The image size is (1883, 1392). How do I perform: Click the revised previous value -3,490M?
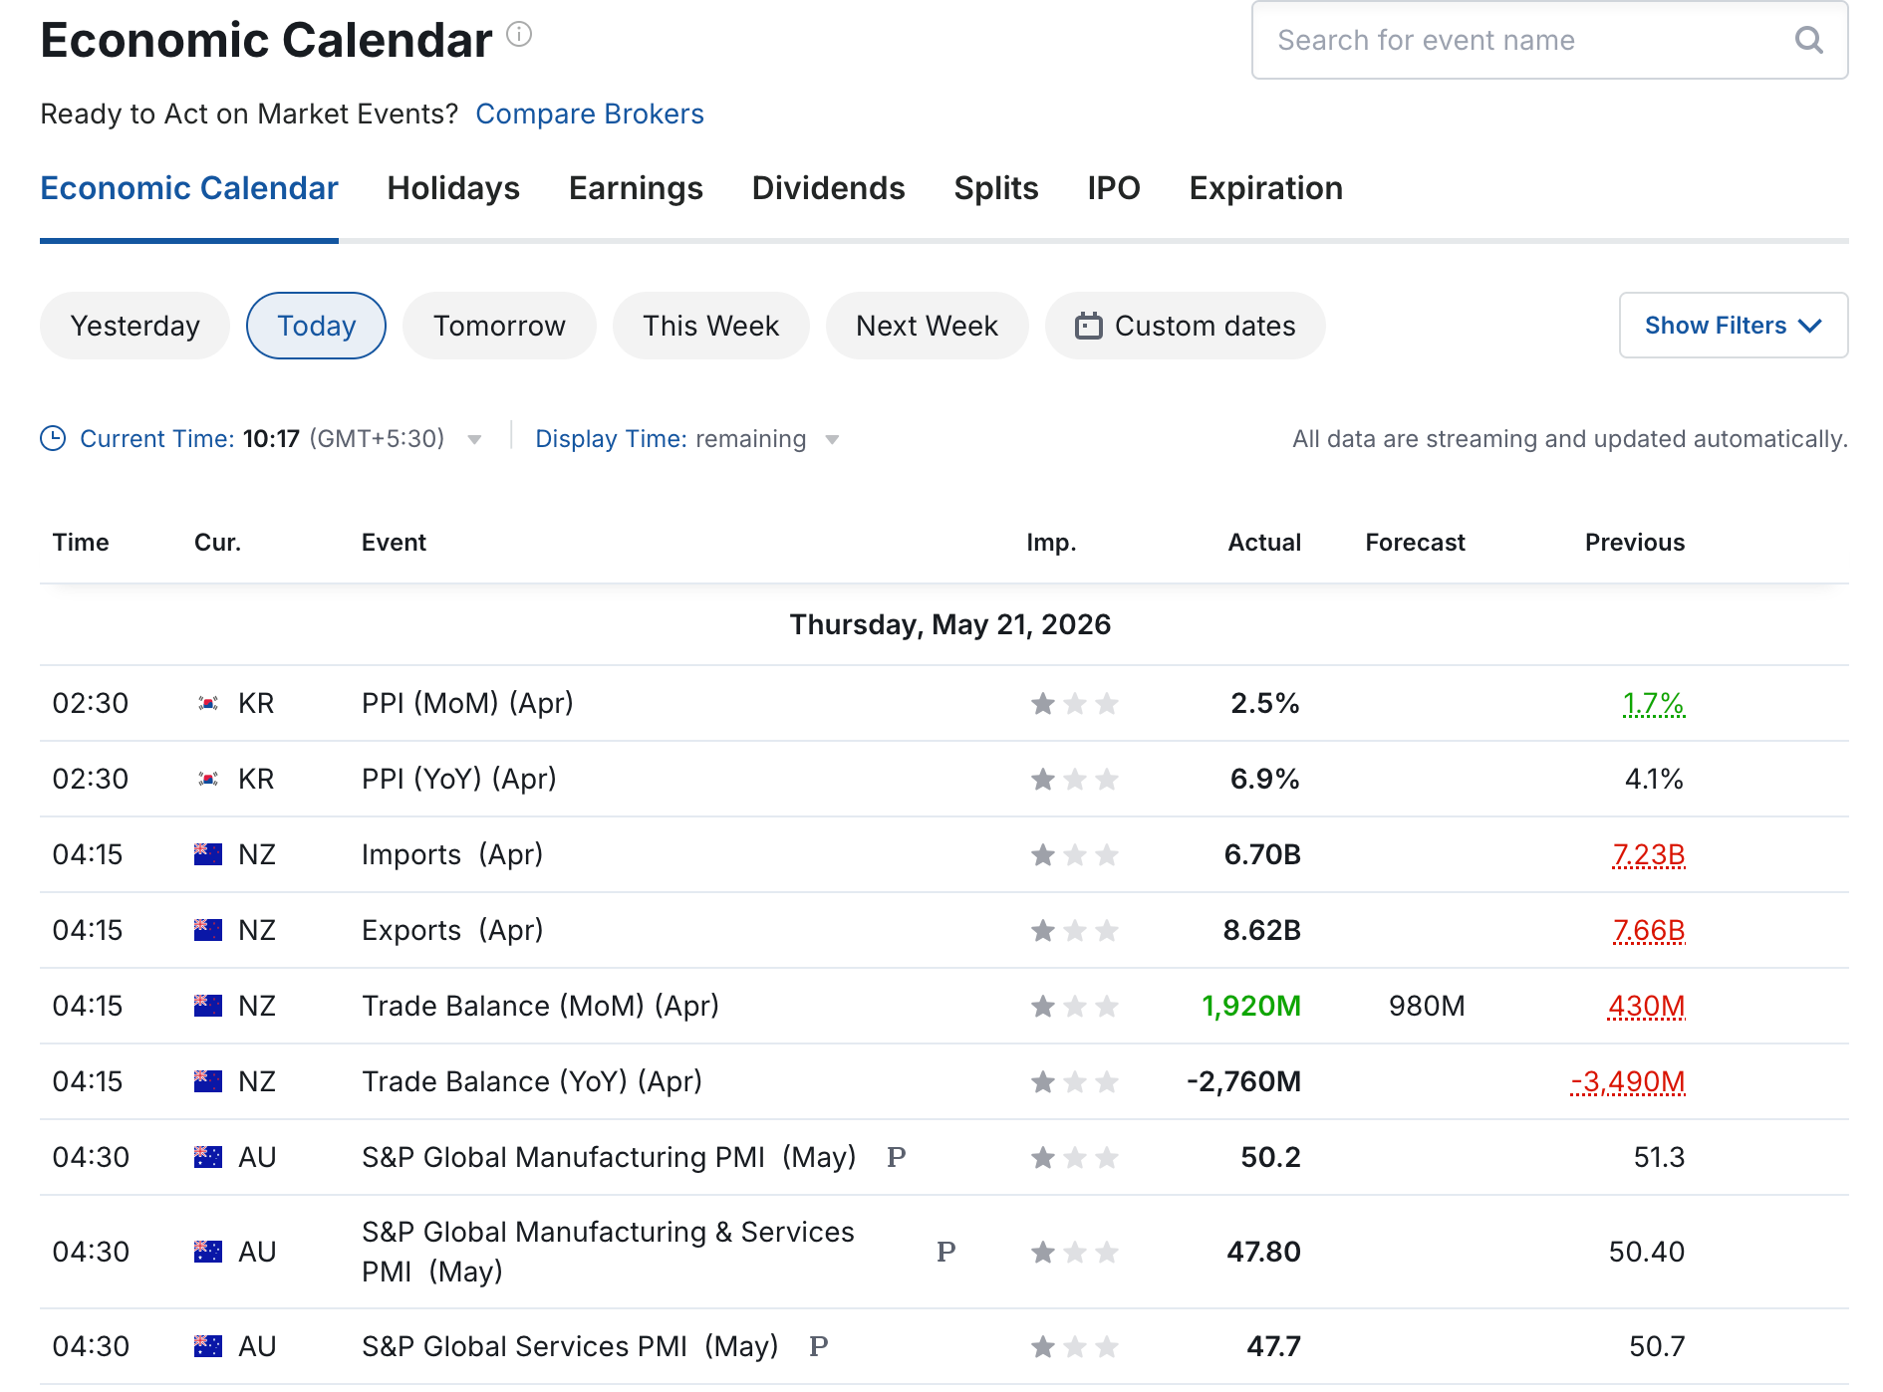(1628, 1081)
